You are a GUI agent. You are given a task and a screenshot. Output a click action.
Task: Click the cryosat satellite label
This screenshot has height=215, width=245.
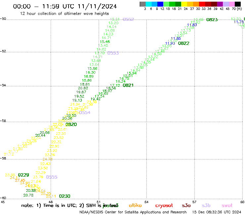click(164, 206)
